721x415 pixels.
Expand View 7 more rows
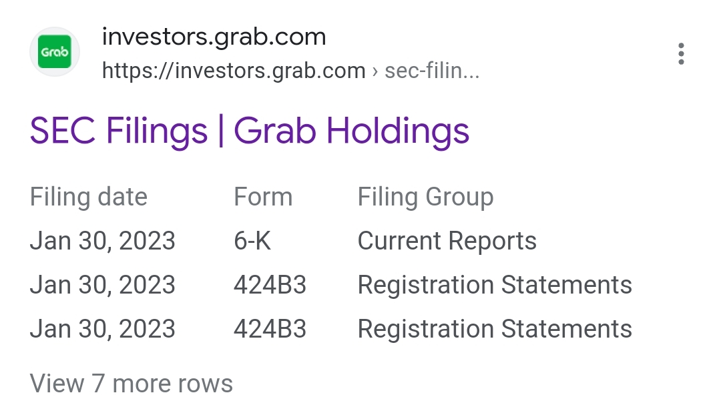(x=132, y=383)
